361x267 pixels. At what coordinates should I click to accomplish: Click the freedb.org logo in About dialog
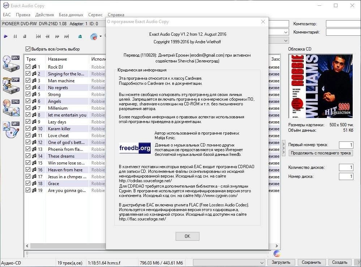tap(135, 148)
